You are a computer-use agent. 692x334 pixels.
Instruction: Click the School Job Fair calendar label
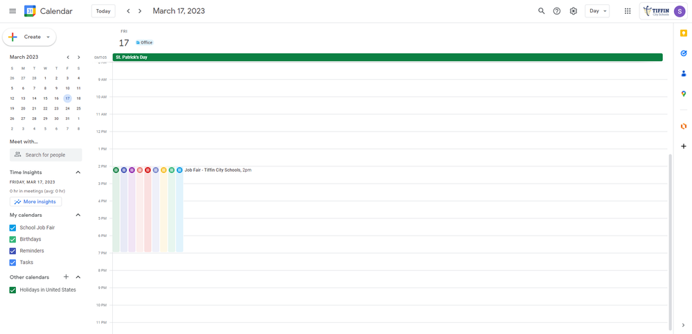coord(37,228)
